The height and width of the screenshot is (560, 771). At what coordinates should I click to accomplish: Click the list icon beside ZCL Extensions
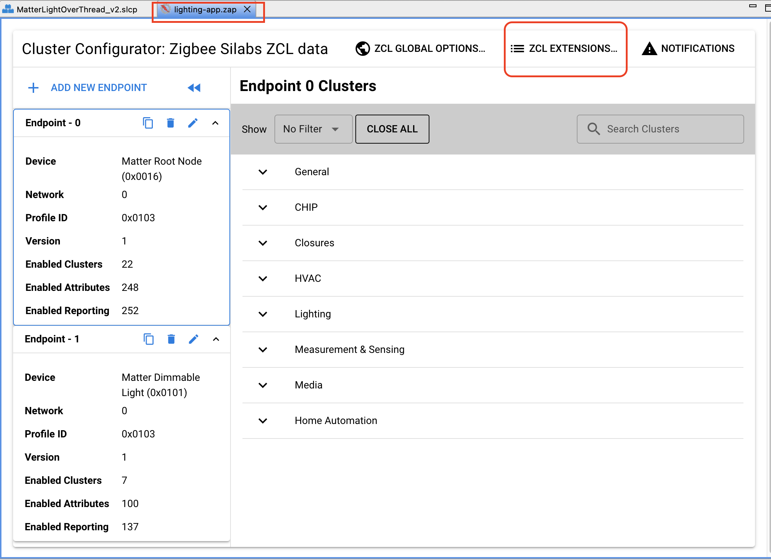(517, 48)
